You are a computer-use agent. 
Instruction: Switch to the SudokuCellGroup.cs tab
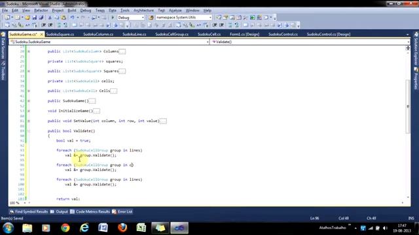[x=172, y=35]
